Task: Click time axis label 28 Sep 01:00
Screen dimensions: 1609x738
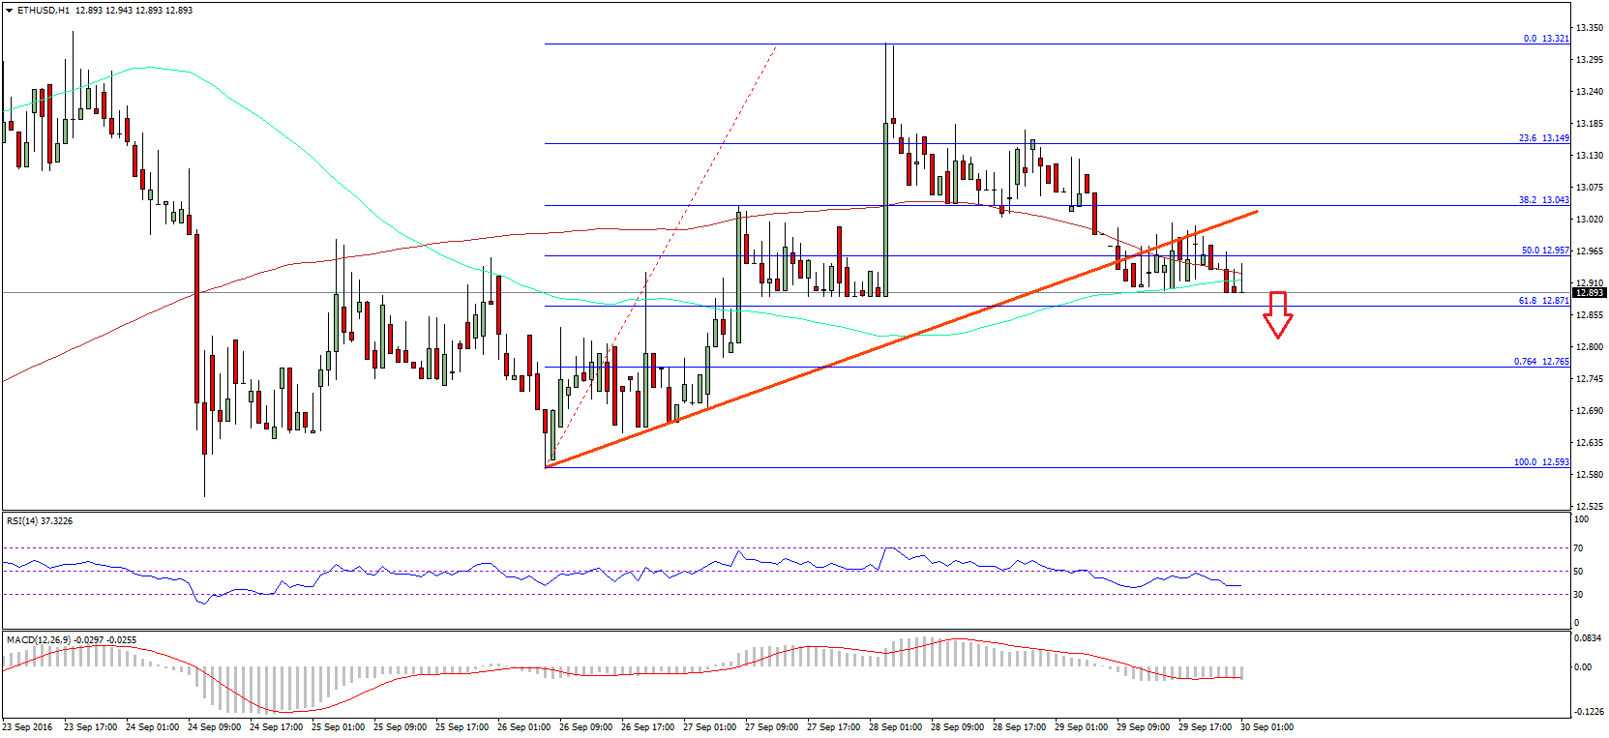Action: pos(896,727)
